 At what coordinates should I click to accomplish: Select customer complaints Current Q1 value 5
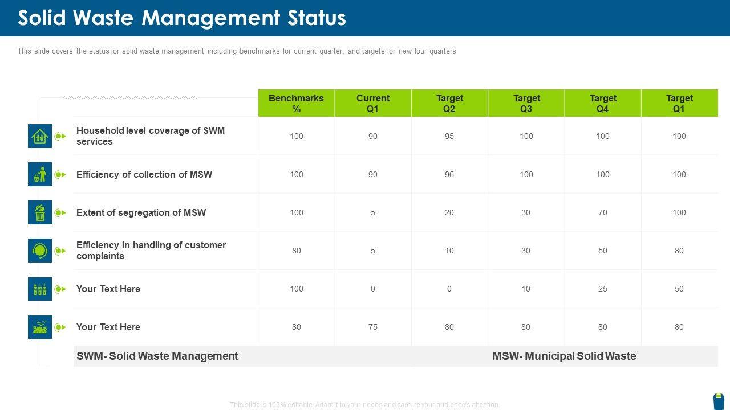373,251
